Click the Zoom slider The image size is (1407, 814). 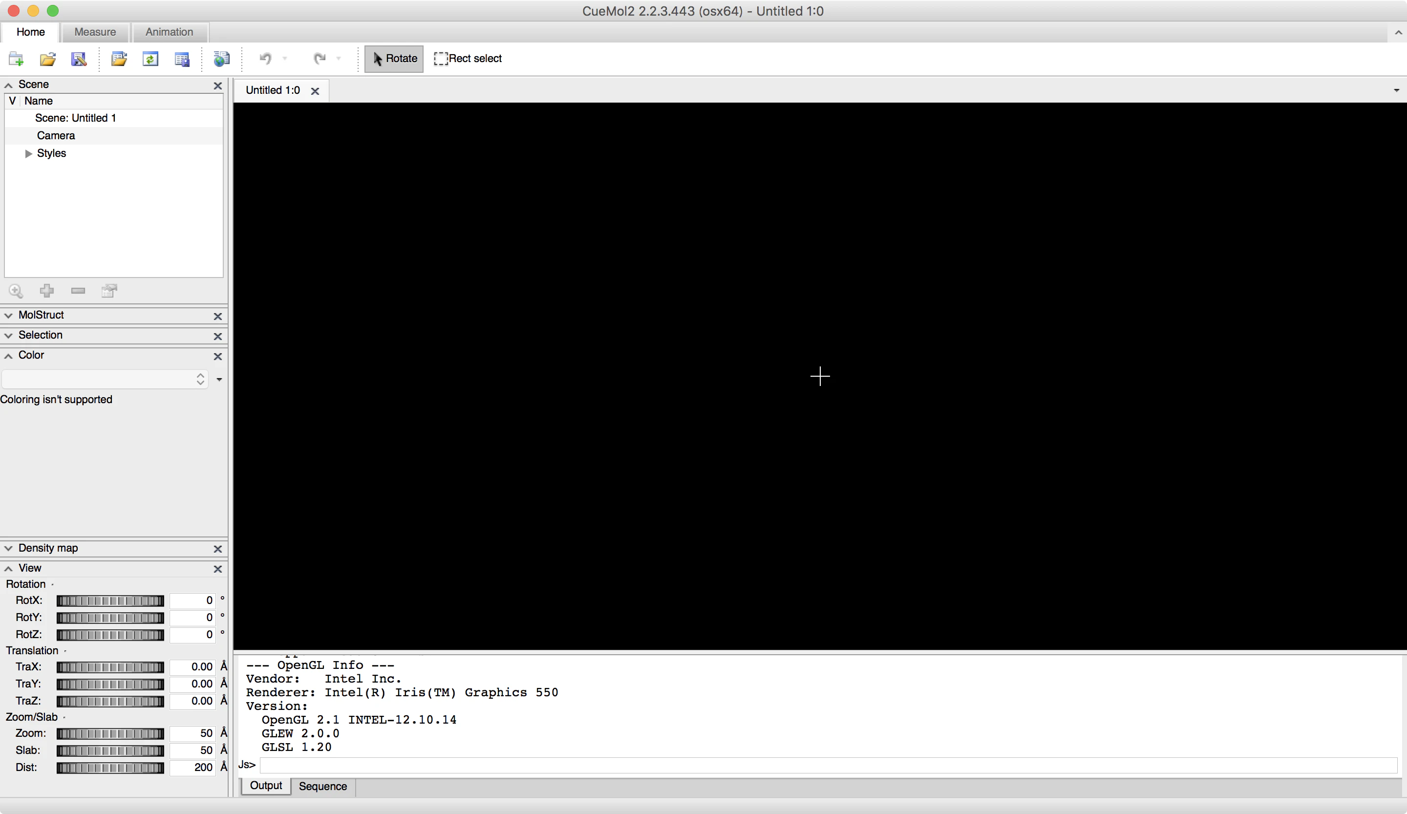[x=110, y=733]
